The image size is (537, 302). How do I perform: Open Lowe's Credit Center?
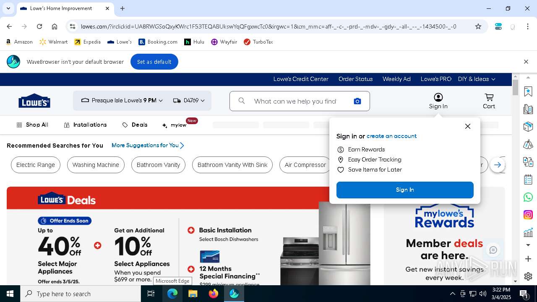tap(301, 79)
